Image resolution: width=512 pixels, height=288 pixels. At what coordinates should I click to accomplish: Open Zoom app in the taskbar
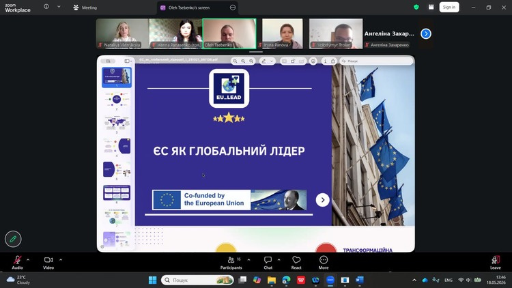330,280
